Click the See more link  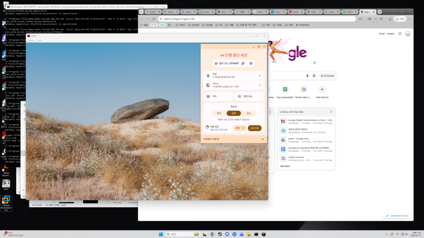click(x=285, y=166)
